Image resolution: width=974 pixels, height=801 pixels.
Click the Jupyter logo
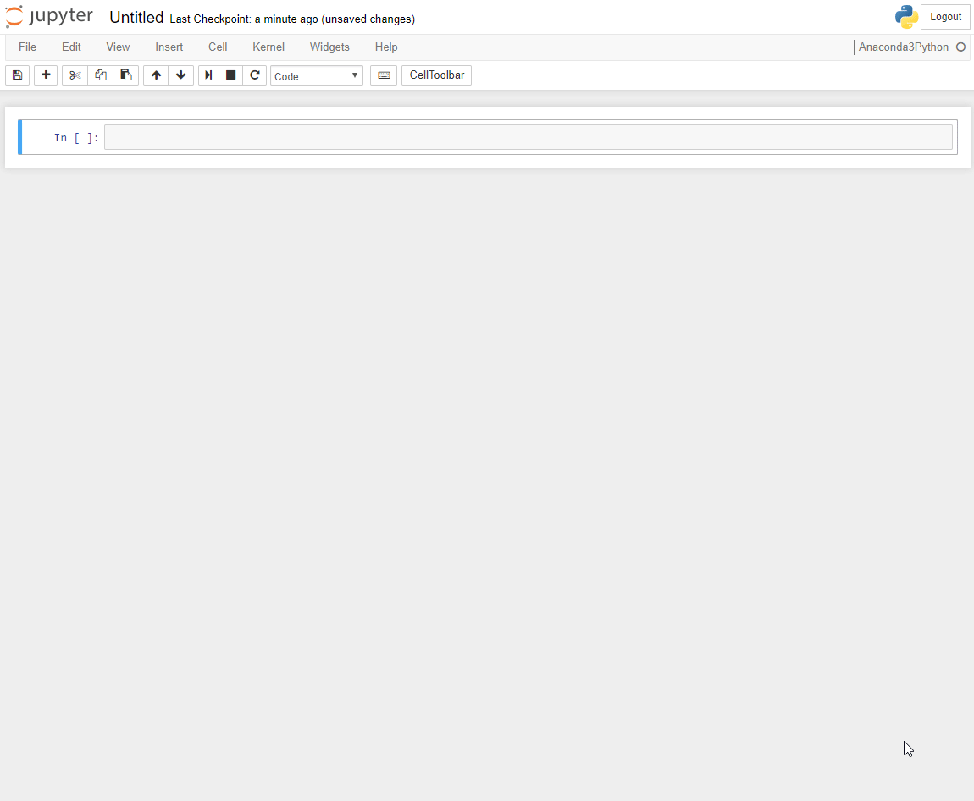(x=49, y=17)
